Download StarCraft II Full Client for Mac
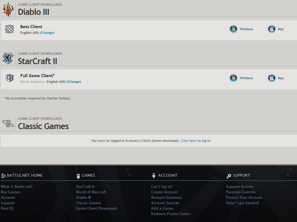 (x=281, y=78)
